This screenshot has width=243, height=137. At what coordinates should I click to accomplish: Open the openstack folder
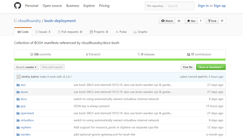[x=27, y=113]
